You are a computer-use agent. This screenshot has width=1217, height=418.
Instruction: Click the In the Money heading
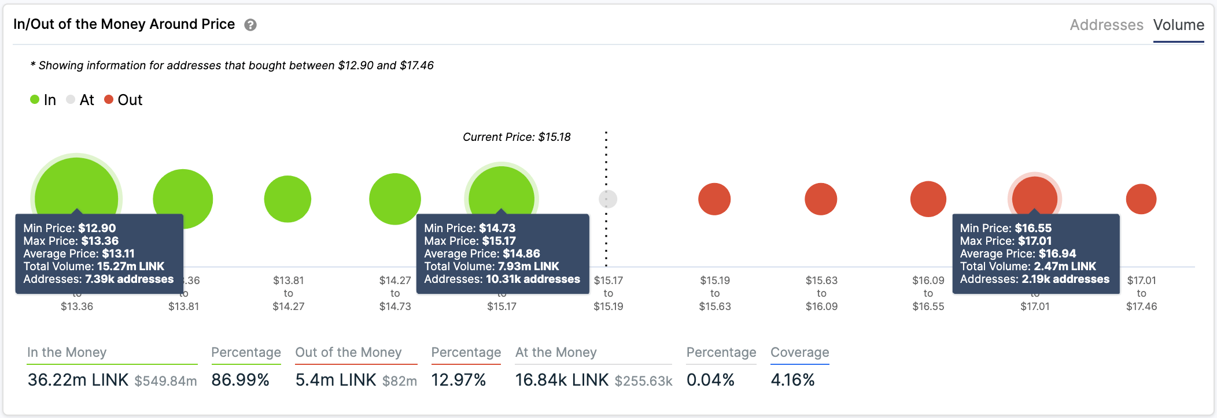(67, 352)
